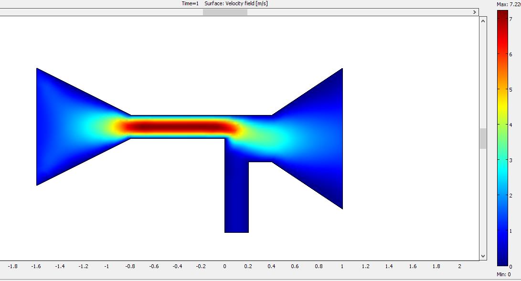521x281 pixels.
Task: Click the velocity color legend bar
Action: [x=502, y=138]
